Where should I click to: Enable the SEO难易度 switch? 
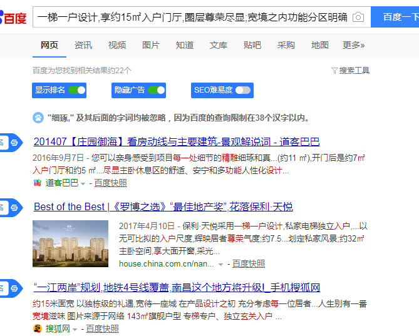[x=243, y=90]
